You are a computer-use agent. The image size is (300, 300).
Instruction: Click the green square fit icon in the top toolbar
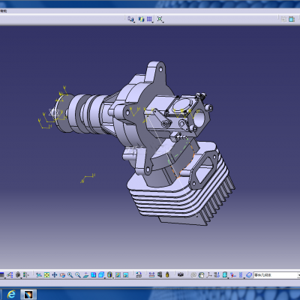click(x=160, y=19)
